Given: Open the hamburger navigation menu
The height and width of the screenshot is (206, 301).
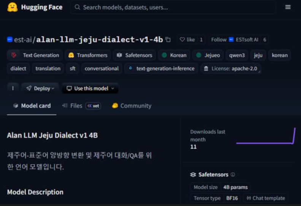Looking at the screenshot, I should point(288,7).
